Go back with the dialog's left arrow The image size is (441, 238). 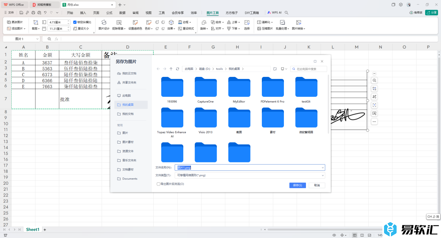(158, 69)
